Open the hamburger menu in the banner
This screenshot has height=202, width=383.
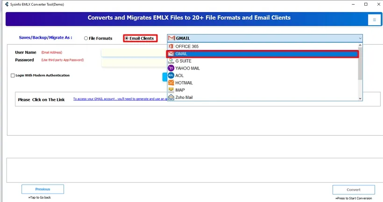[374, 20]
